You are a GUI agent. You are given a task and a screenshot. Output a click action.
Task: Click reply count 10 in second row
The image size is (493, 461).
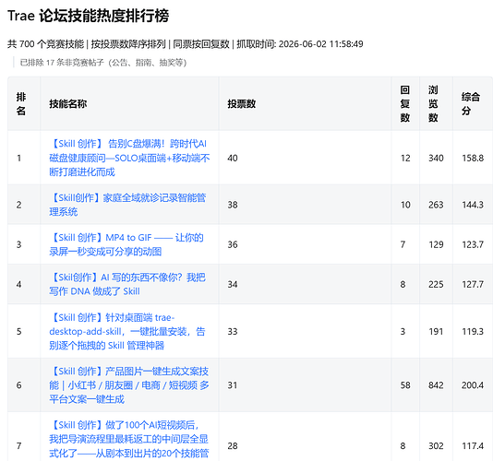(x=405, y=205)
